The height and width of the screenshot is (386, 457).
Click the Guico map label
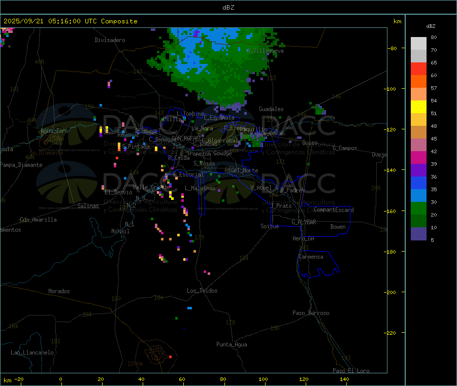coord(310,143)
